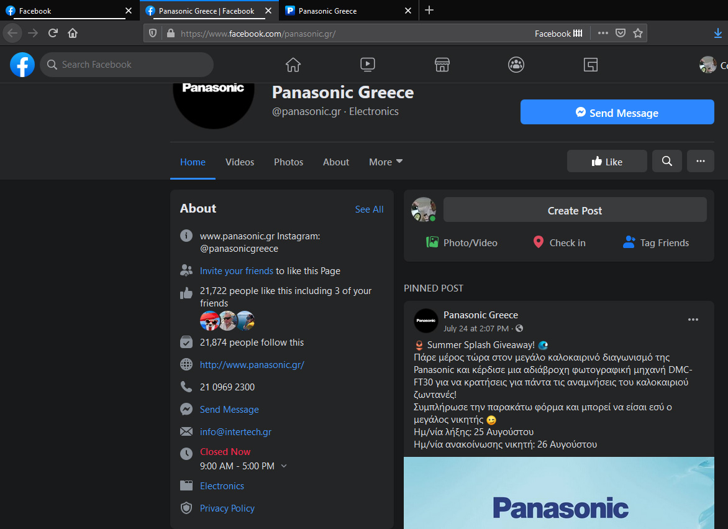728x529 pixels.
Task: Click the browser Forward arrow
Action: (32, 33)
